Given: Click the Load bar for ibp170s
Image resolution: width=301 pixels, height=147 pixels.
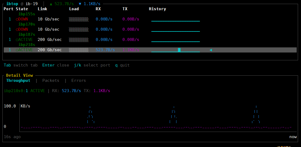Looking at the screenshot, I should click(x=79, y=29).
